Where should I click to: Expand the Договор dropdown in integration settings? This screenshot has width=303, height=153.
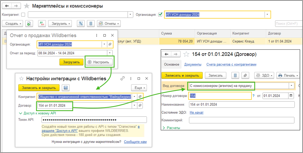[x=135, y=105]
